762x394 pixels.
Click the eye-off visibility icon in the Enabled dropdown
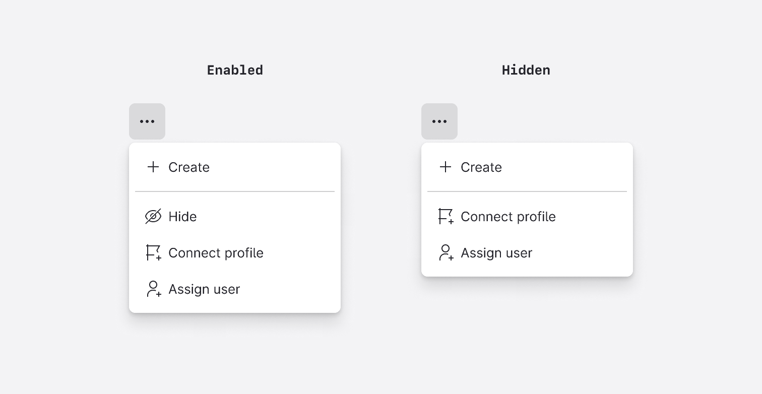153,217
